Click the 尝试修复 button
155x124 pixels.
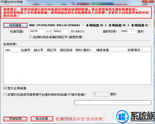[x=42, y=119]
